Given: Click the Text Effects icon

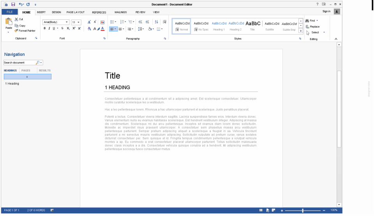Looking at the screenshot, I should 89,29.
